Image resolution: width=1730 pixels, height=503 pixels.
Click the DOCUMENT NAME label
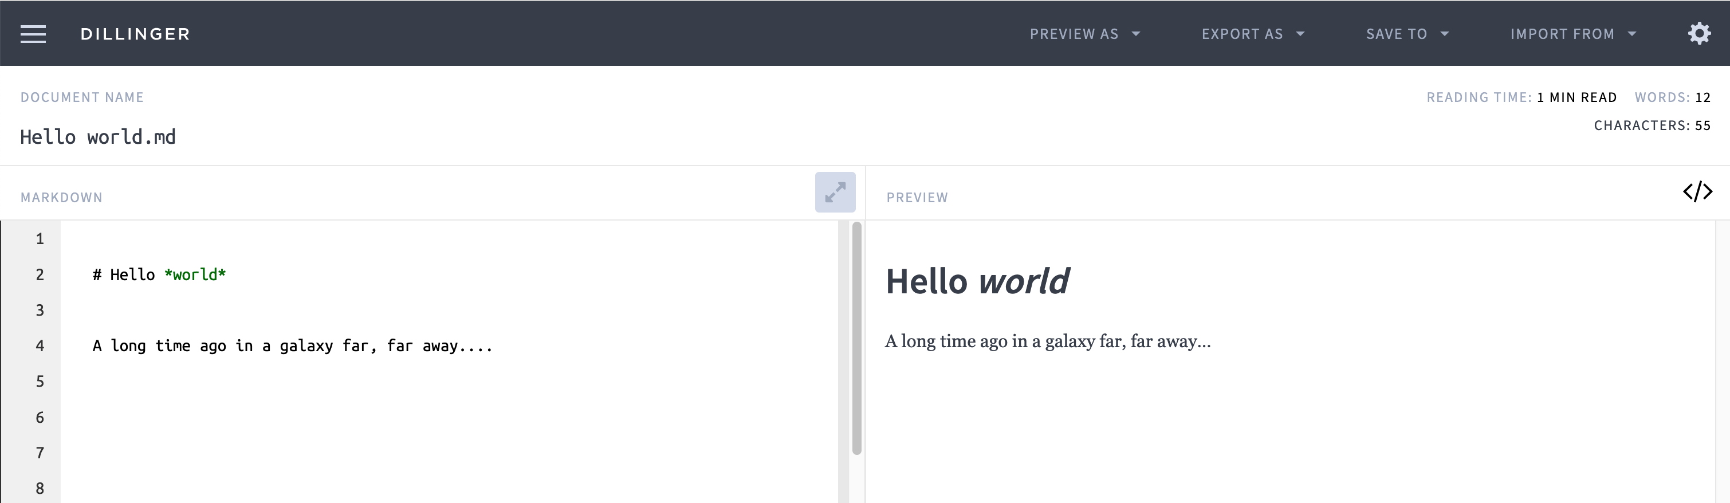tap(82, 97)
